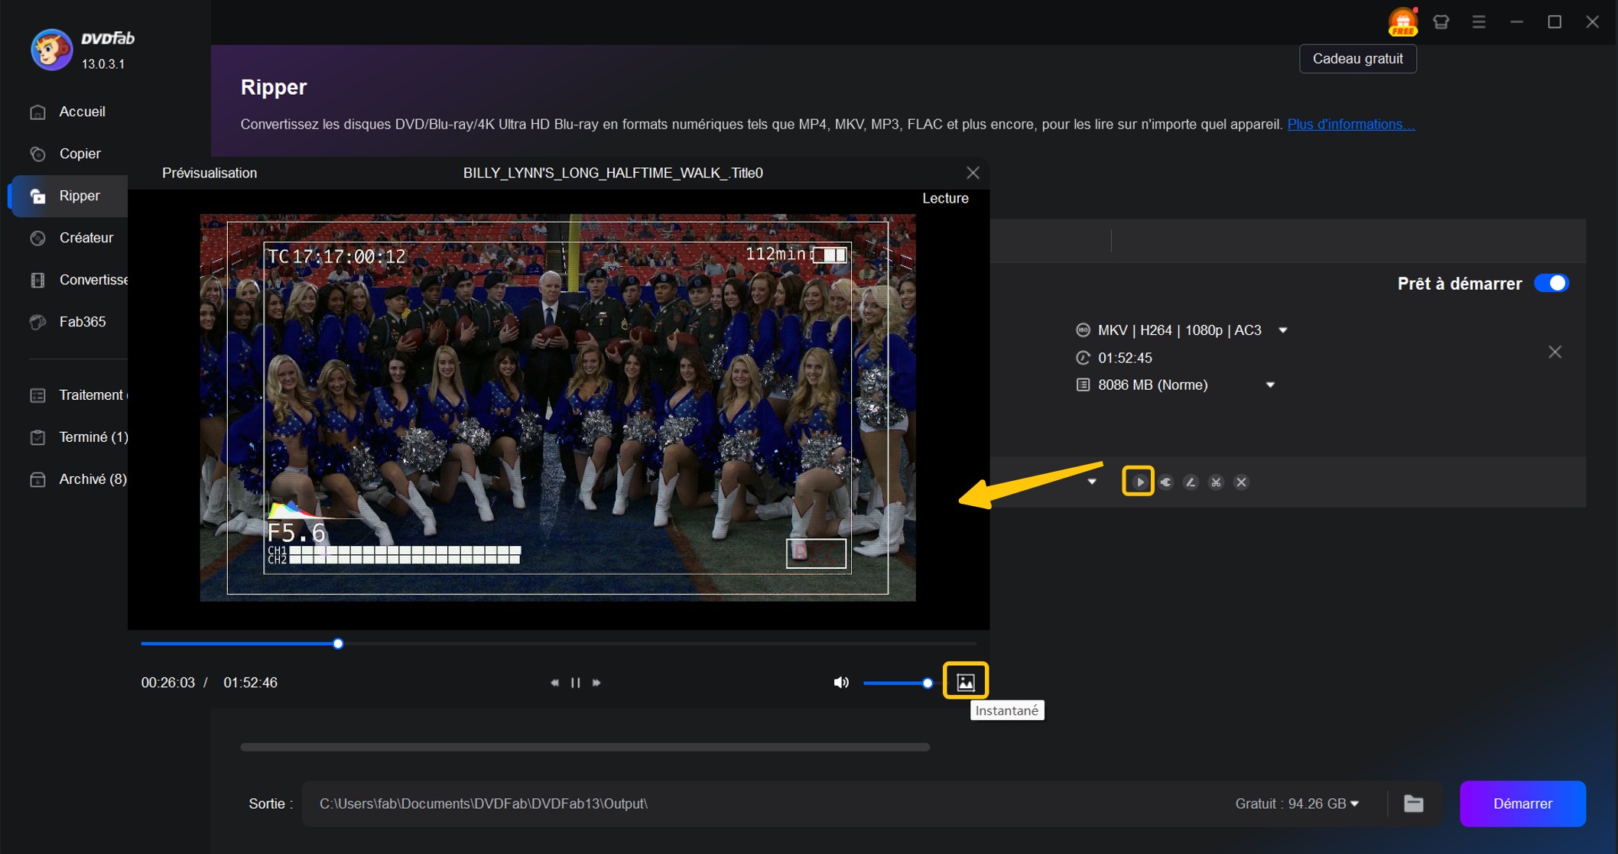
Task: Remove the title with the small X icon
Action: click(x=1241, y=482)
